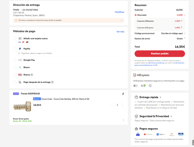Click the PayPal logo icon
Viewport: 194px width, 147px height.
coord(20,49)
